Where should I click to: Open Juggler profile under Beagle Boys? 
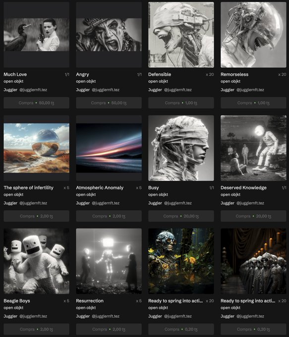[25, 316]
